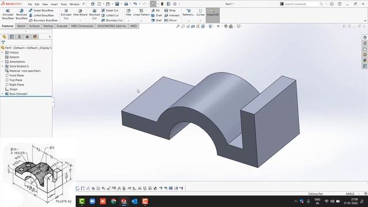Open the Help question mark icon
368x207 pixels.
click(339, 4)
